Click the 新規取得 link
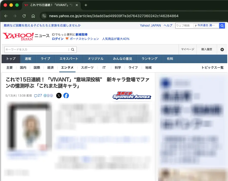 pos(81,35)
